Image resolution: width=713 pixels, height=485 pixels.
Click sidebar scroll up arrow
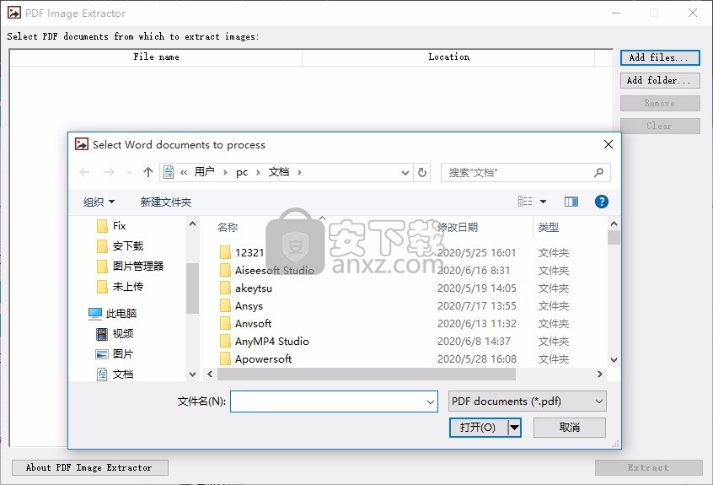coord(192,224)
